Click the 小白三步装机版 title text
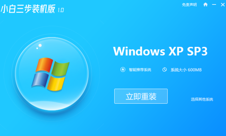The image size is (226, 136). [28, 9]
